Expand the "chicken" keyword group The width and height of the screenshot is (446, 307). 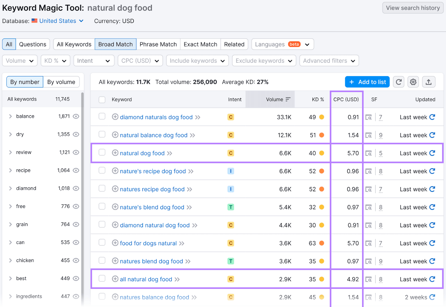(x=10, y=260)
